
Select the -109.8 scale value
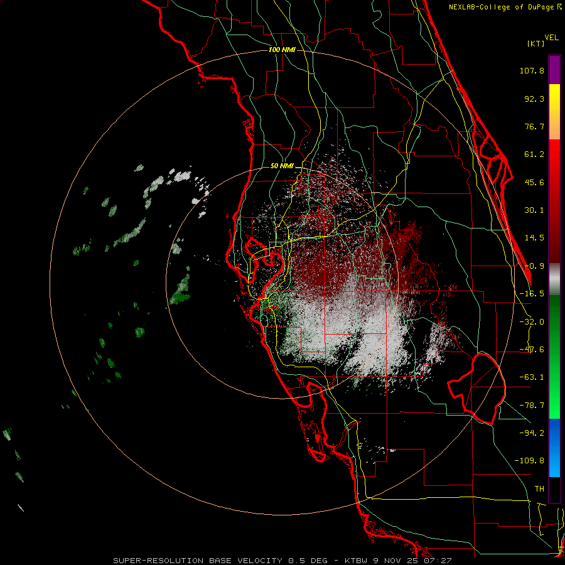pyautogui.click(x=529, y=461)
